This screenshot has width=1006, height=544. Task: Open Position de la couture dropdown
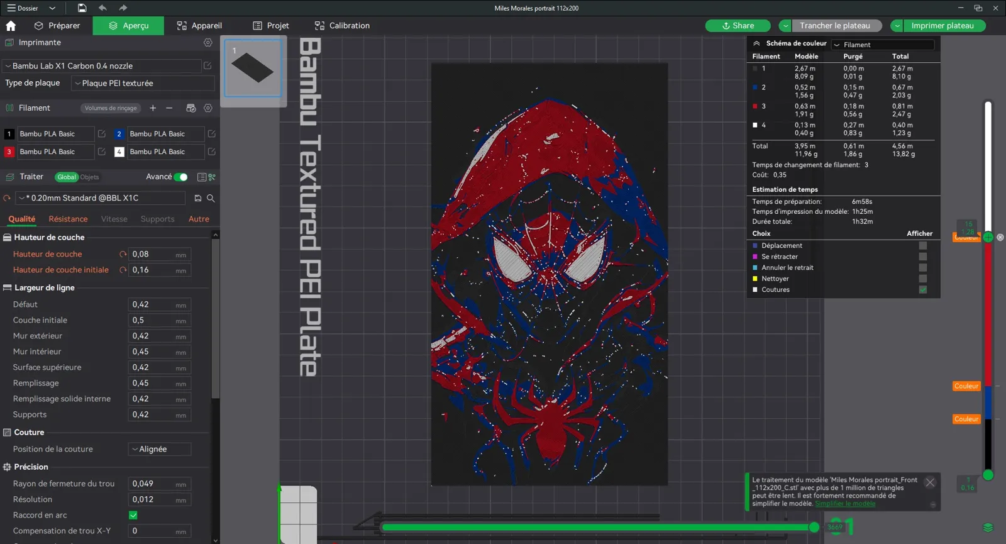pos(160,449)
